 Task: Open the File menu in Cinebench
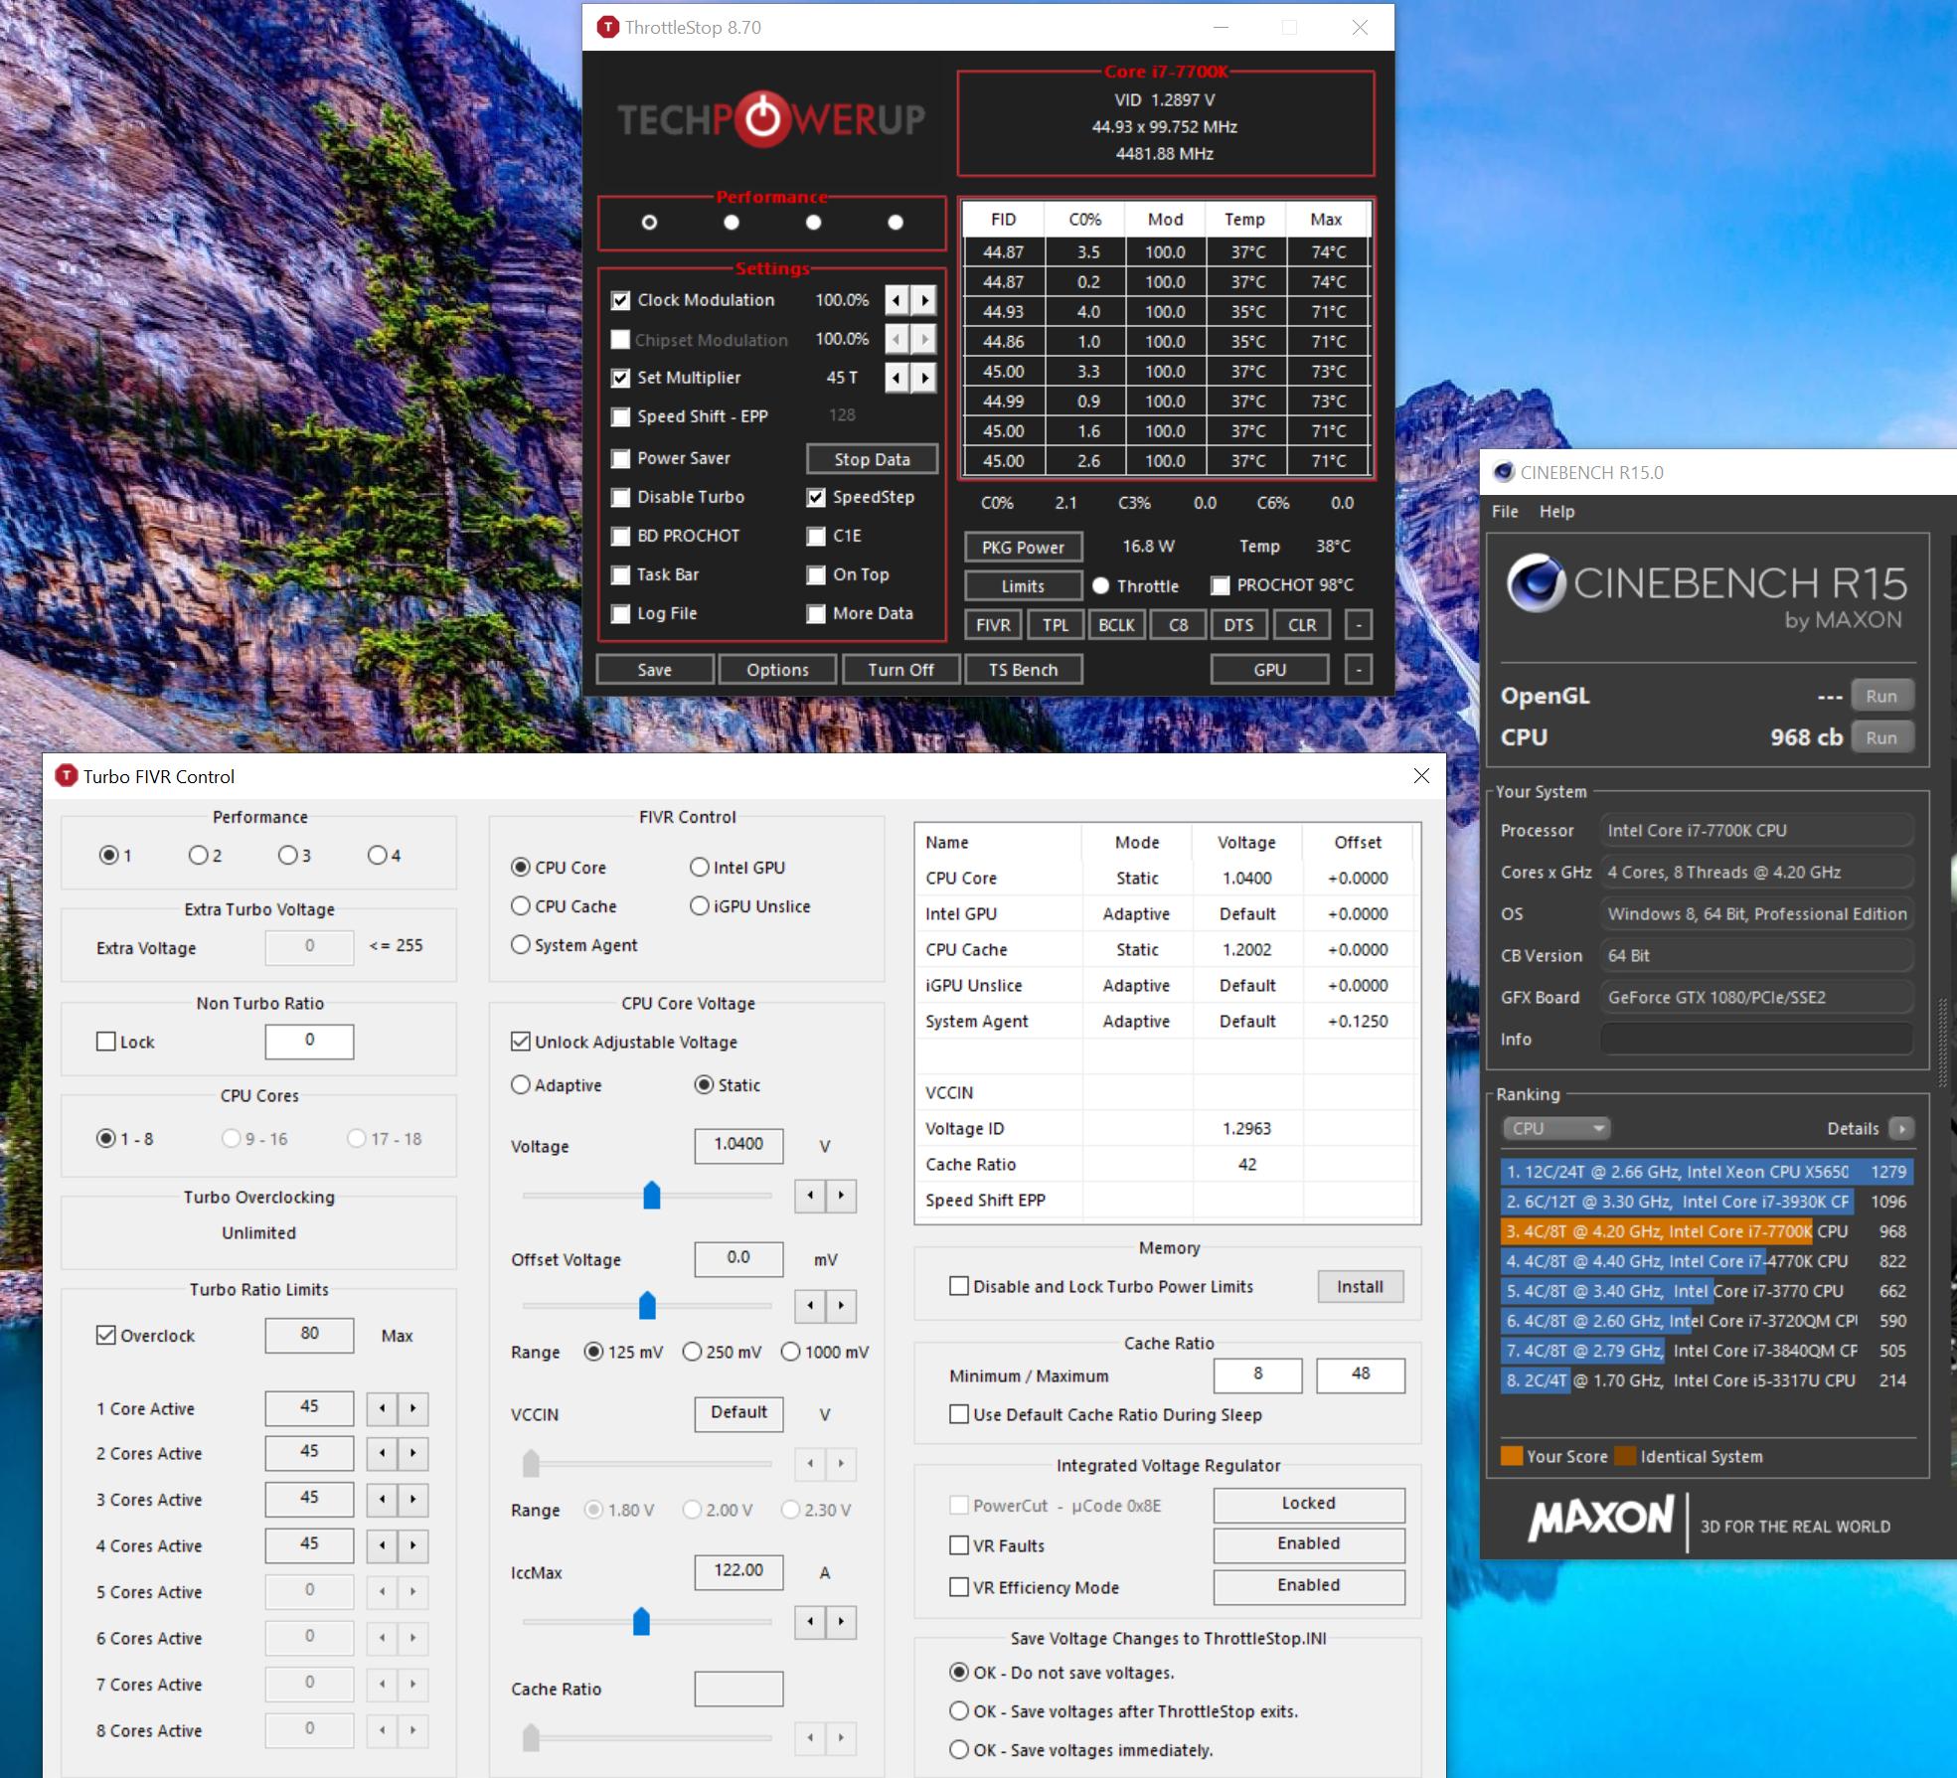click(x=1505, y=511)
